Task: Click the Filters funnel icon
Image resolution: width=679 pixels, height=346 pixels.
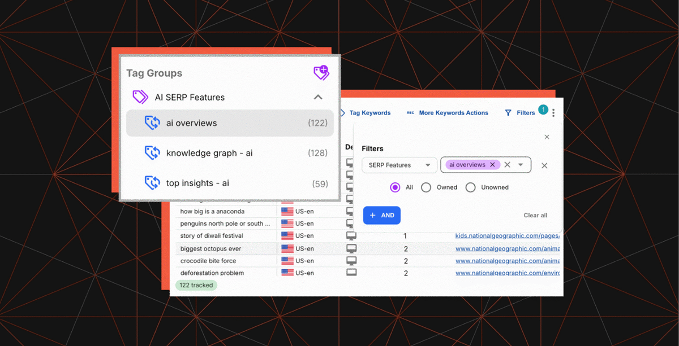Action: coord(508,113)
